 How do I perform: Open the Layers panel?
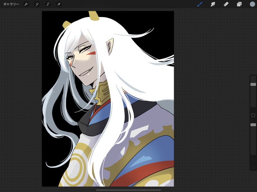[239, 4]
